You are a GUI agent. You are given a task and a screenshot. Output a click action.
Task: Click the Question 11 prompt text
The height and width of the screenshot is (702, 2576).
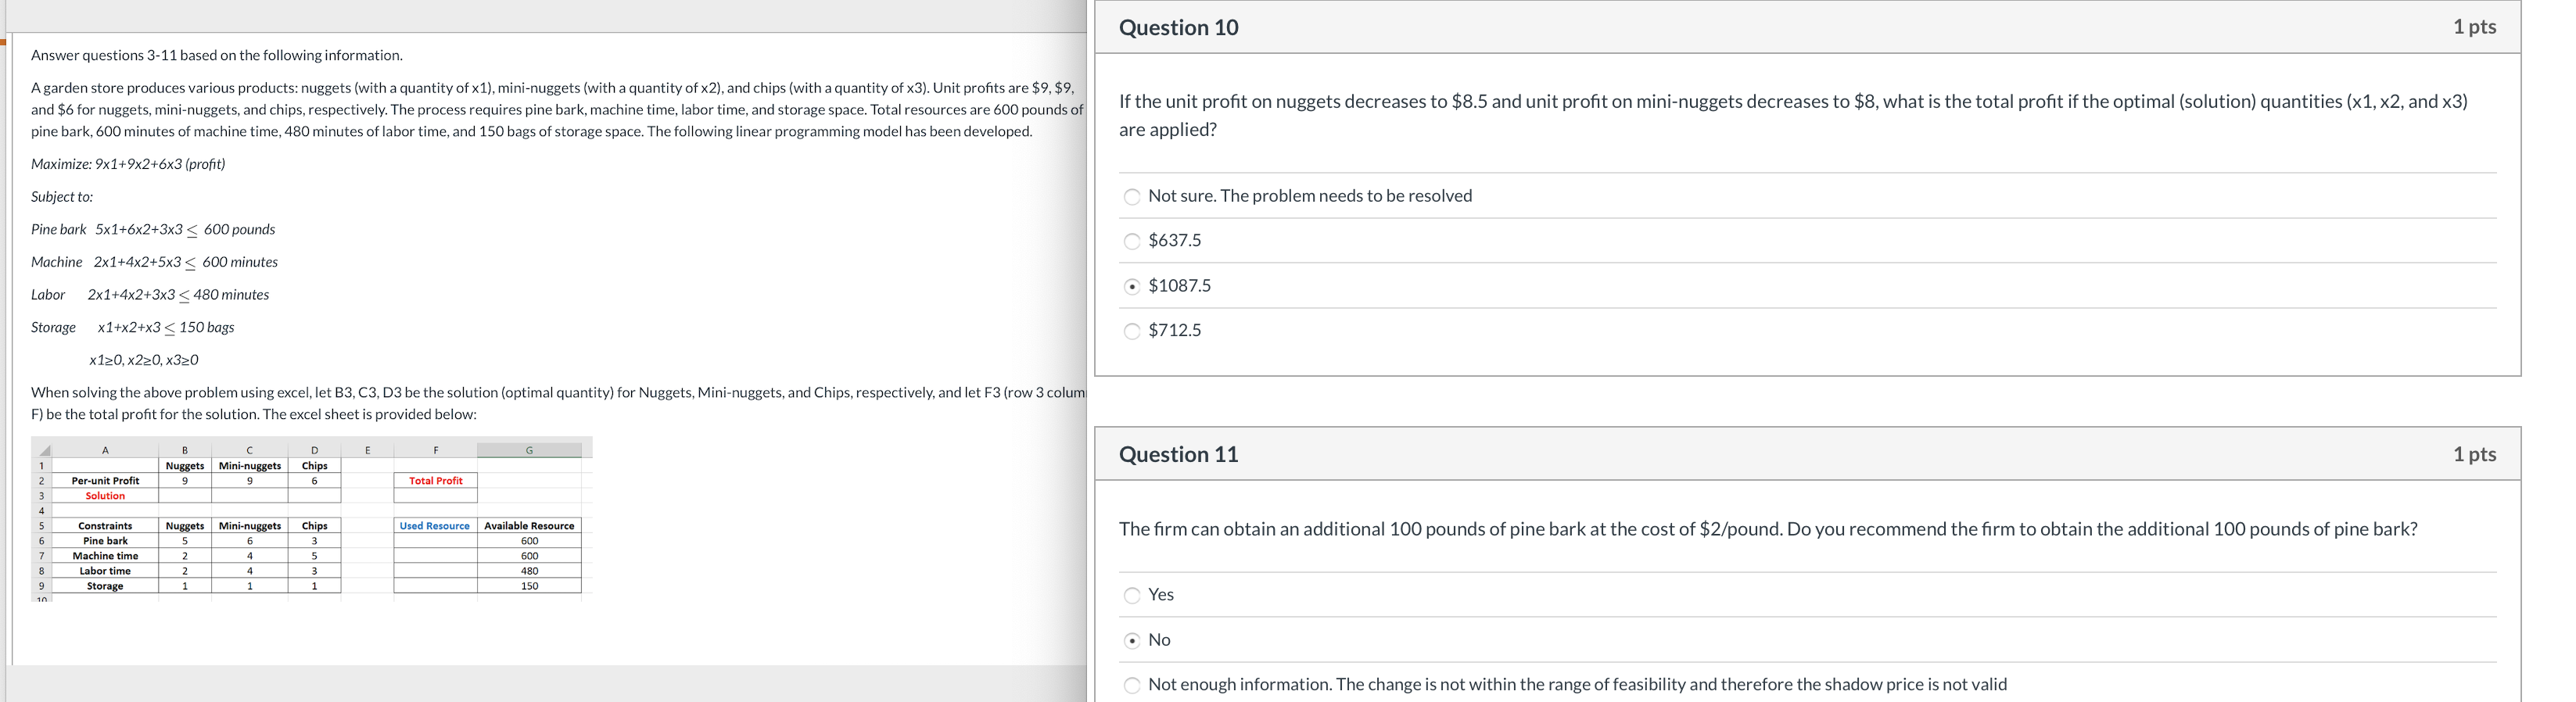[x=1768, y=529]
